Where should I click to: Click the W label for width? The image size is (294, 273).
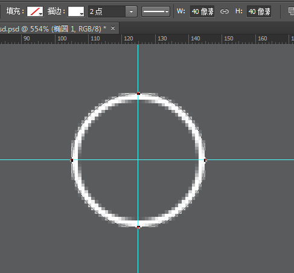click(x=181, y=11)
